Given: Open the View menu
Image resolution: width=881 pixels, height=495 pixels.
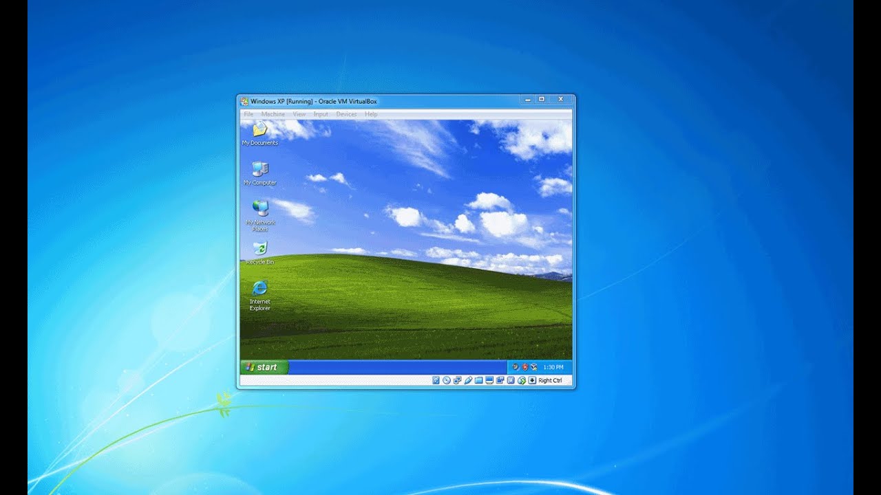Looking at the screenshot, I should pos(299,114).
